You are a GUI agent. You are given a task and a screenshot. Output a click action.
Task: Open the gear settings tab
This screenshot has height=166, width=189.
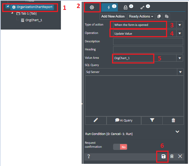coord(92,7)
